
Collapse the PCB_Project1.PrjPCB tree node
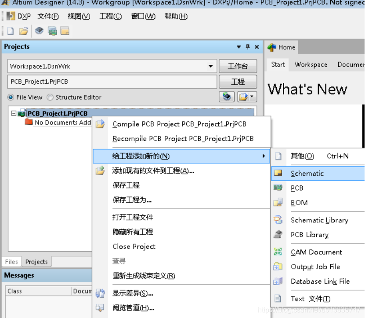(x=14, y=113)
